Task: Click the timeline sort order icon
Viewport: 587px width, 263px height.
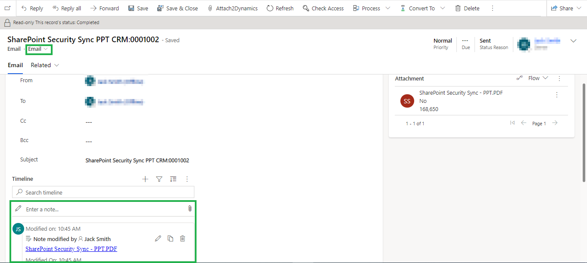Action: (x=173, y=179)
